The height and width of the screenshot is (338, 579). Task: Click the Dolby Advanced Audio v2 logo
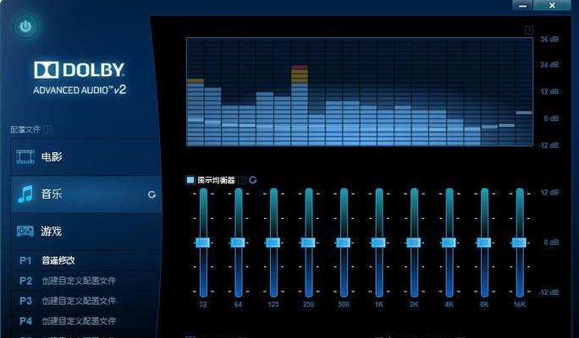(x=80, y=78)
